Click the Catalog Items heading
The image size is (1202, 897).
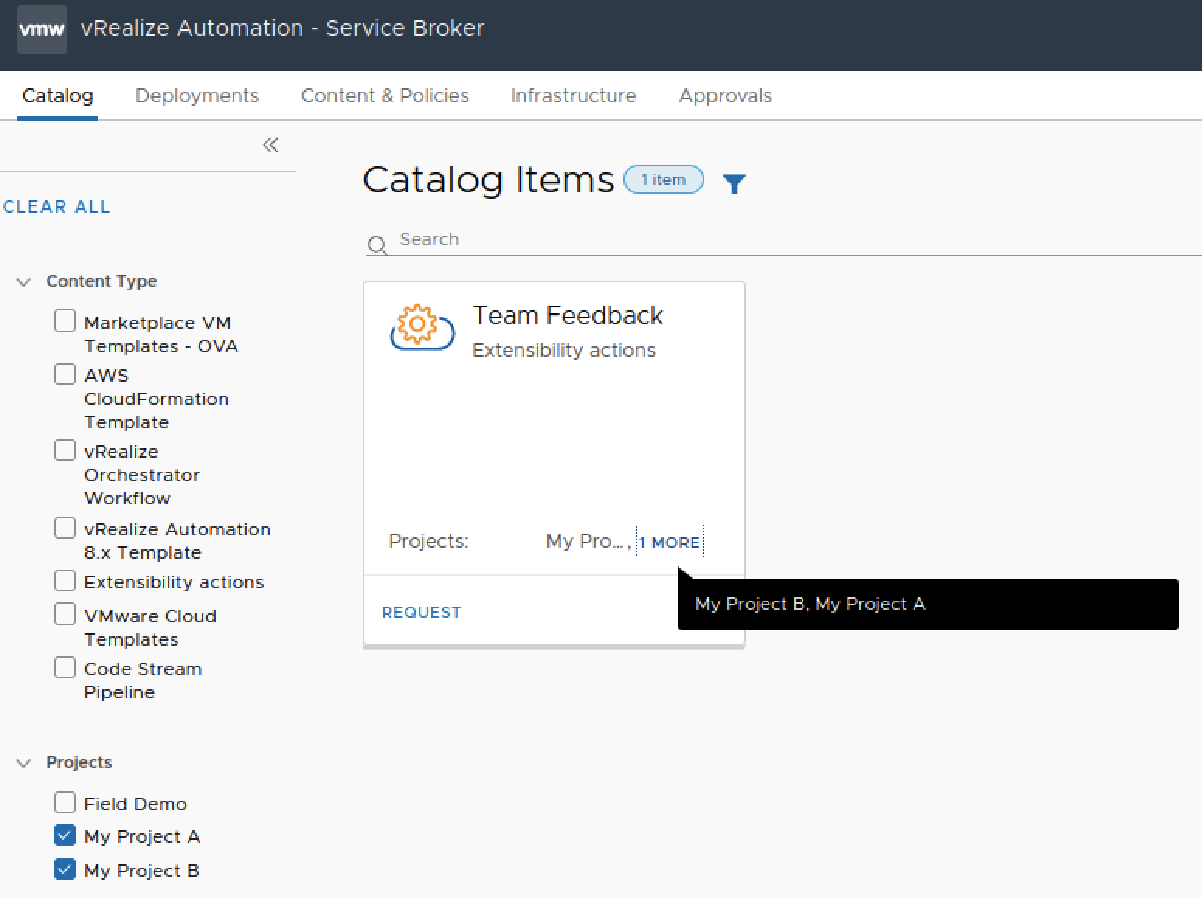point(489,180)
